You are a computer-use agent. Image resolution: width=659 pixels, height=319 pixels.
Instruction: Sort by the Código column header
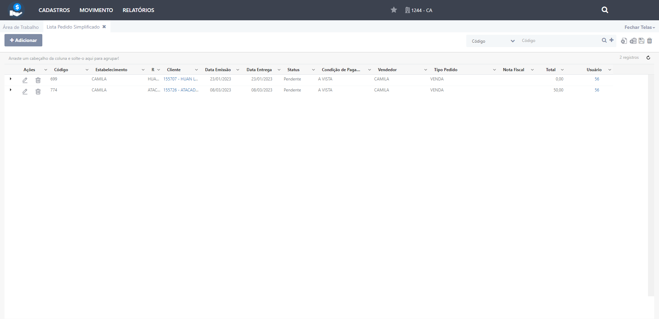pos(61,70)
